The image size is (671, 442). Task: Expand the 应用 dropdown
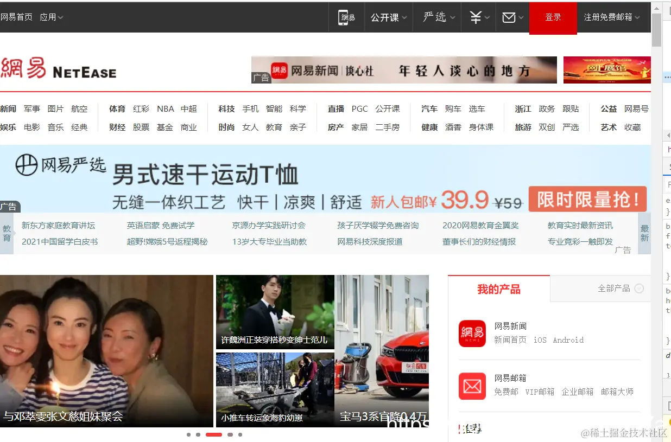[52, 17]
